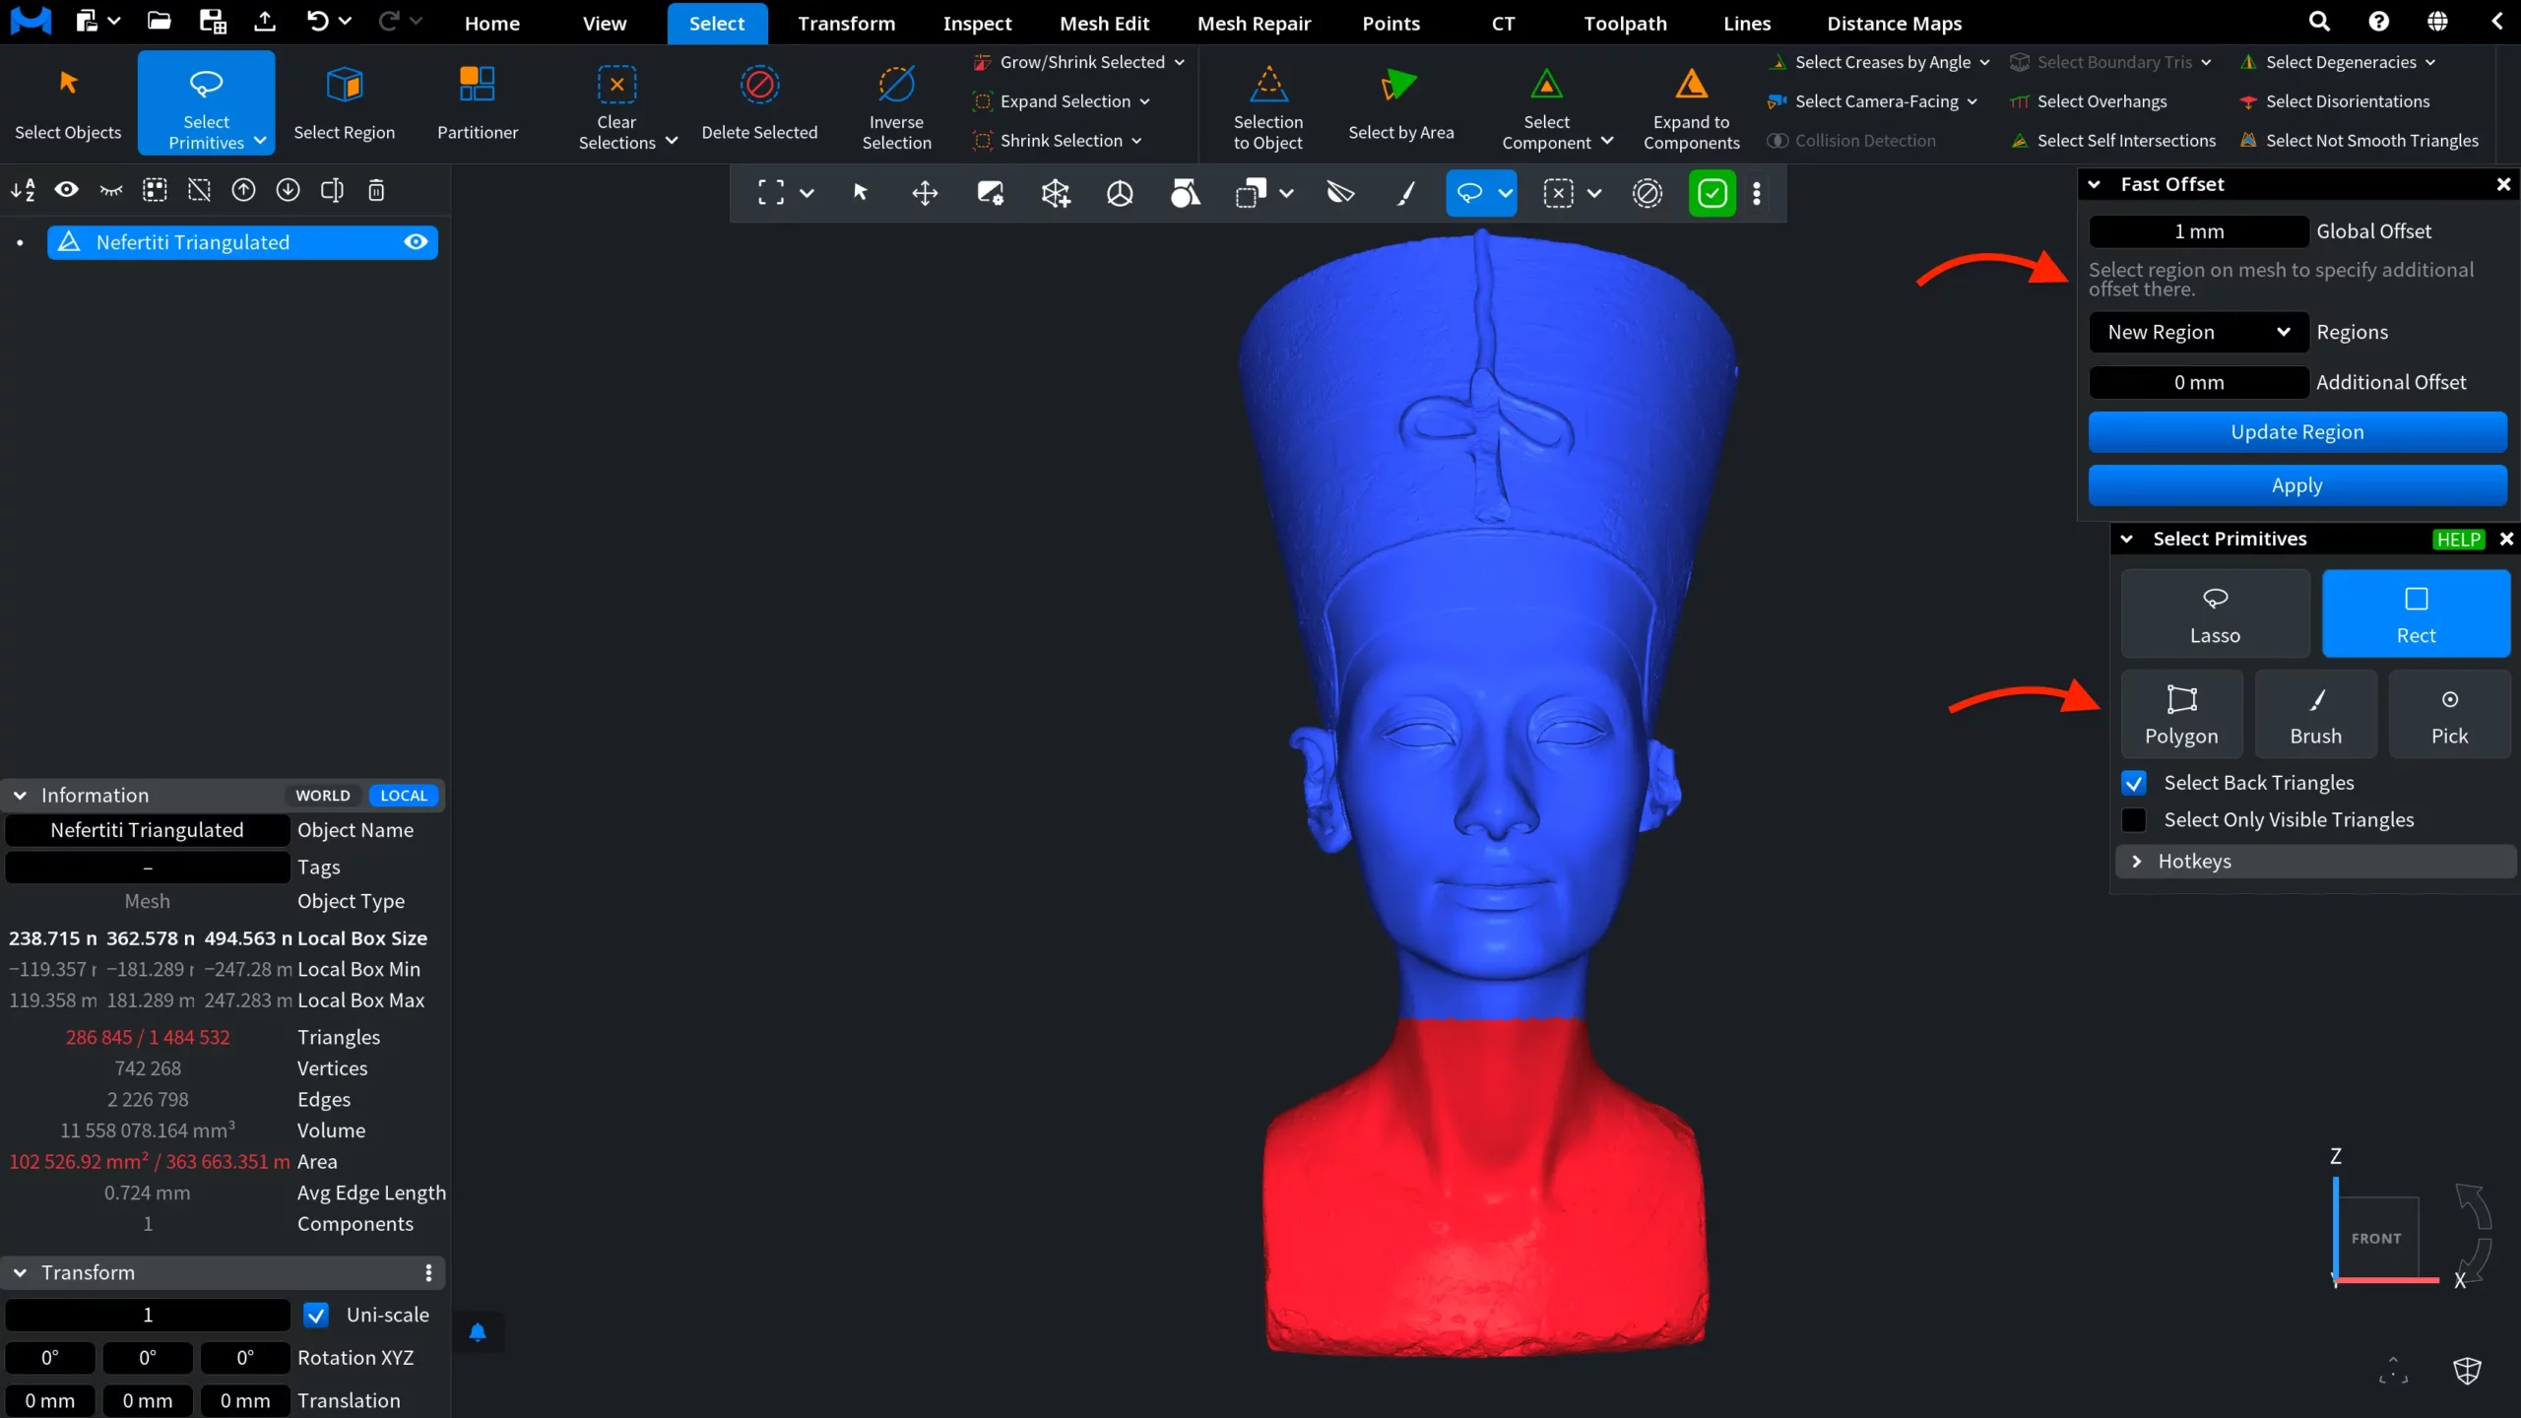Click the open folder icon

[x=159, y=22]
